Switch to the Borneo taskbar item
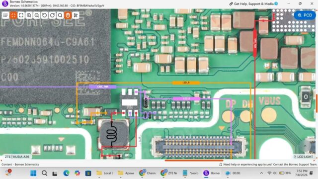318x179 pixels. click(x=212, y=173)
